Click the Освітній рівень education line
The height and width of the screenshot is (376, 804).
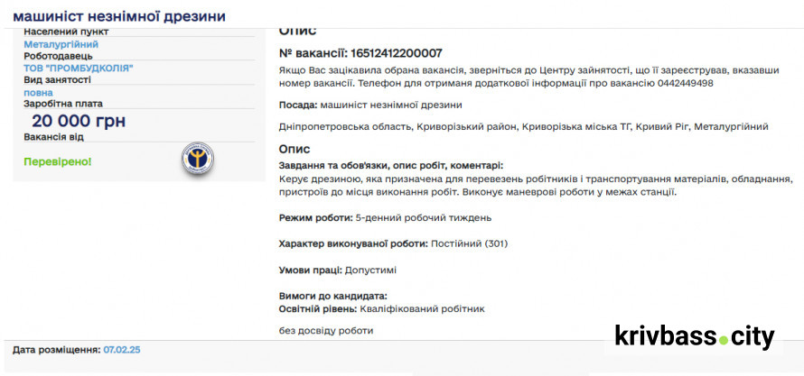pos(382,308)
